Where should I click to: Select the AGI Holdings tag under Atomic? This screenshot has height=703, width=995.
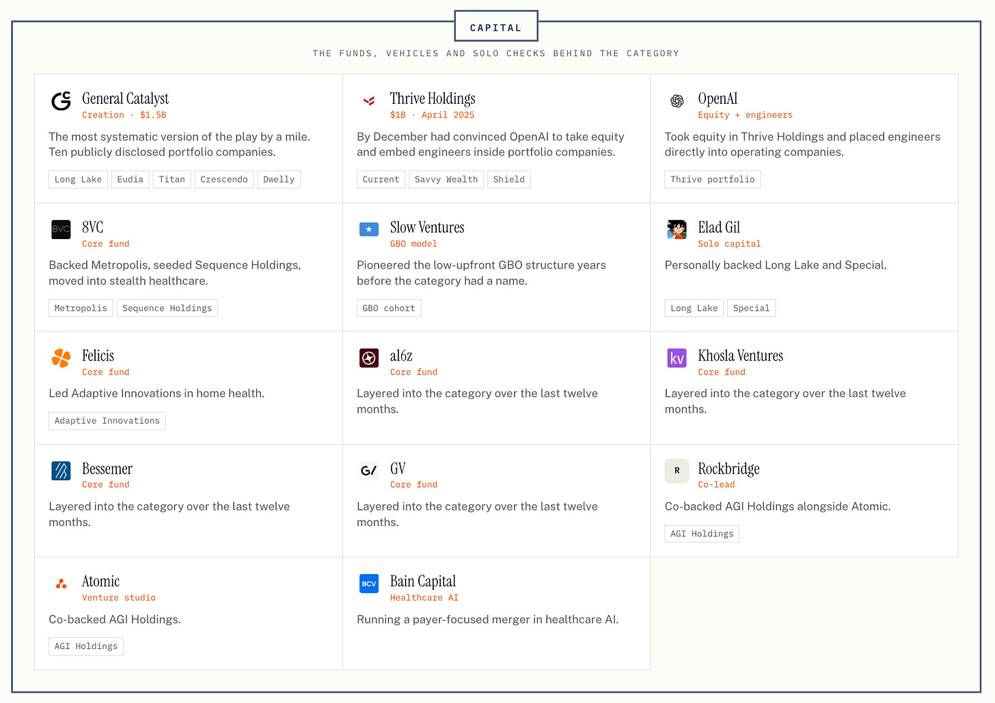click(x=86, y=646)
